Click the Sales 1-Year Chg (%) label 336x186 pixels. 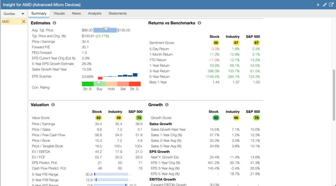(167, 135)
